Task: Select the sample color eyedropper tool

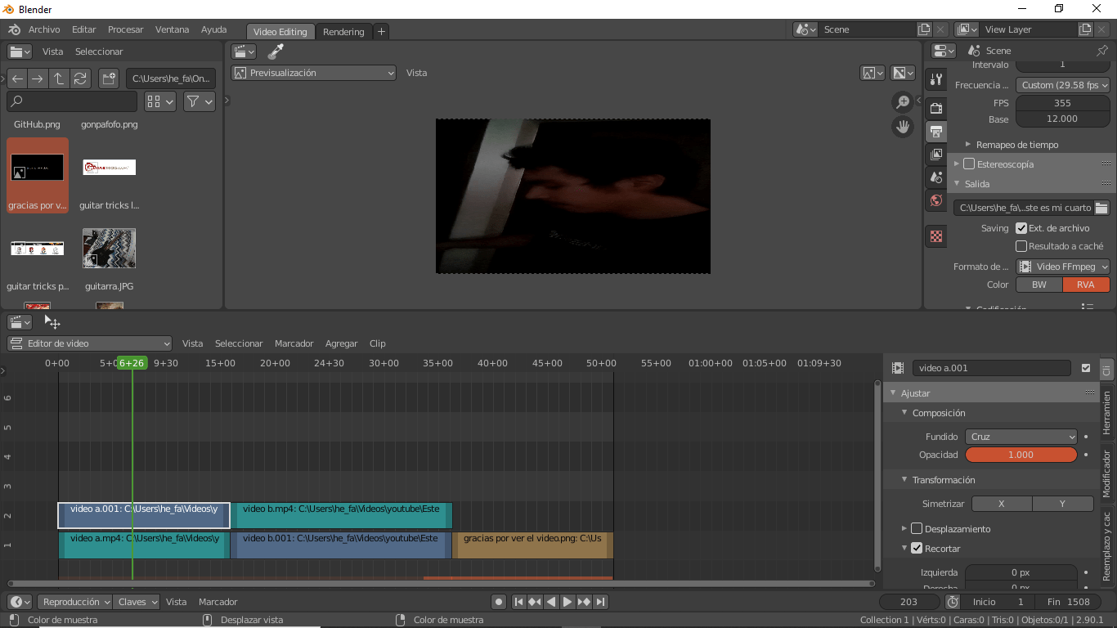Action: pyautogui.click(x=276, y=52)
